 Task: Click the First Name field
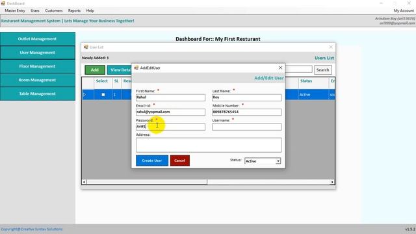(x=170, y=97)
